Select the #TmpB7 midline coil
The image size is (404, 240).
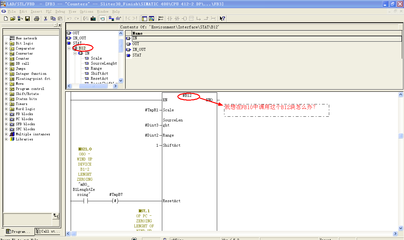[x=116, y=201]
